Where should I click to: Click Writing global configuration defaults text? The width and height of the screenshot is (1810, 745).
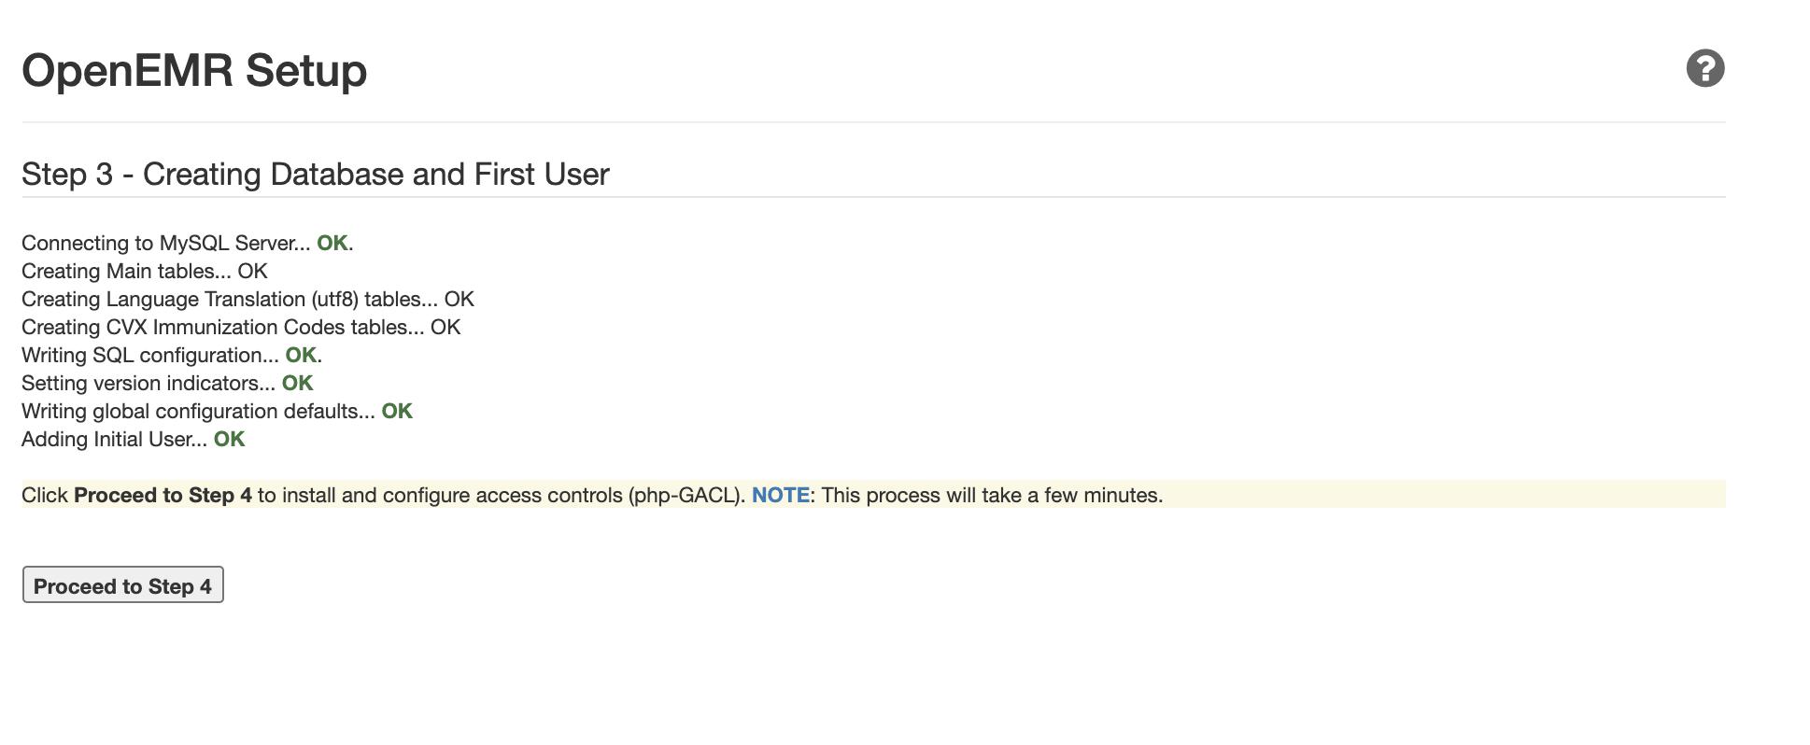click(x=197, y=412)
